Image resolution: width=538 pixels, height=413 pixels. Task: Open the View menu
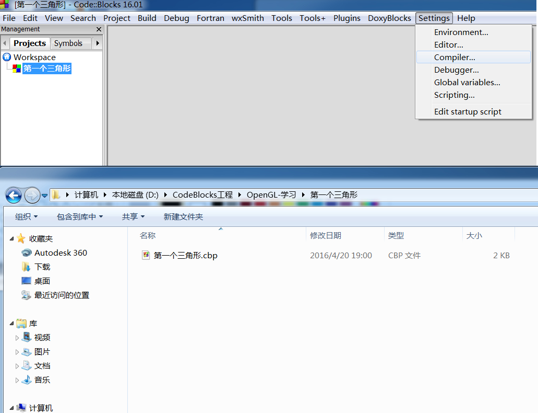[x=54, y=18]
